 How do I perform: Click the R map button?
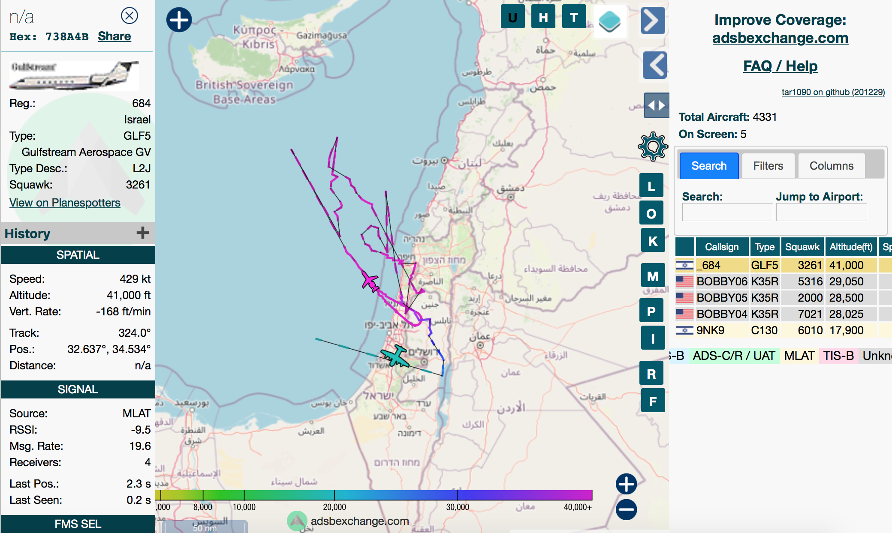click(x=651, y=373)
